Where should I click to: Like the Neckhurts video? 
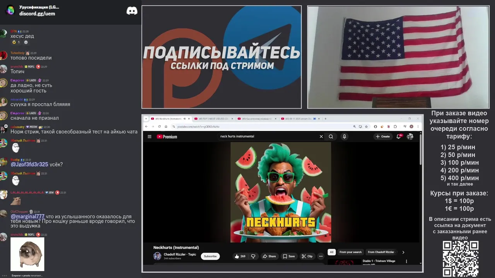240,256
